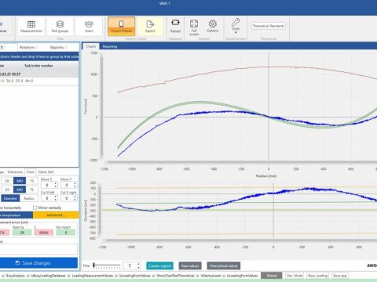Click the Create report button
377x282 pixels.
[x=159, y=266]
